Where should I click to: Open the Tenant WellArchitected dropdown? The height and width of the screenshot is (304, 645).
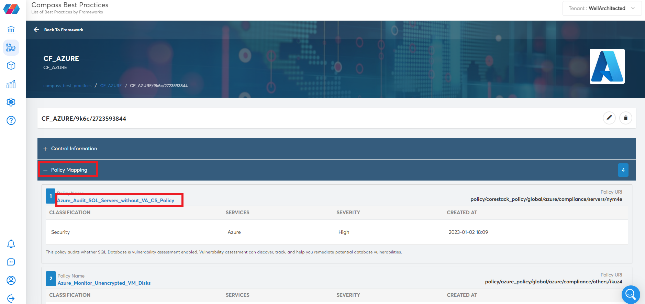pos(602,8)
